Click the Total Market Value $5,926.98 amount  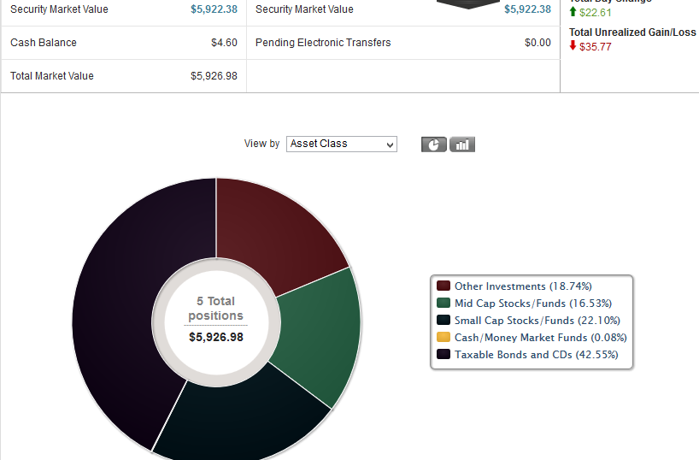click(214, 76)
